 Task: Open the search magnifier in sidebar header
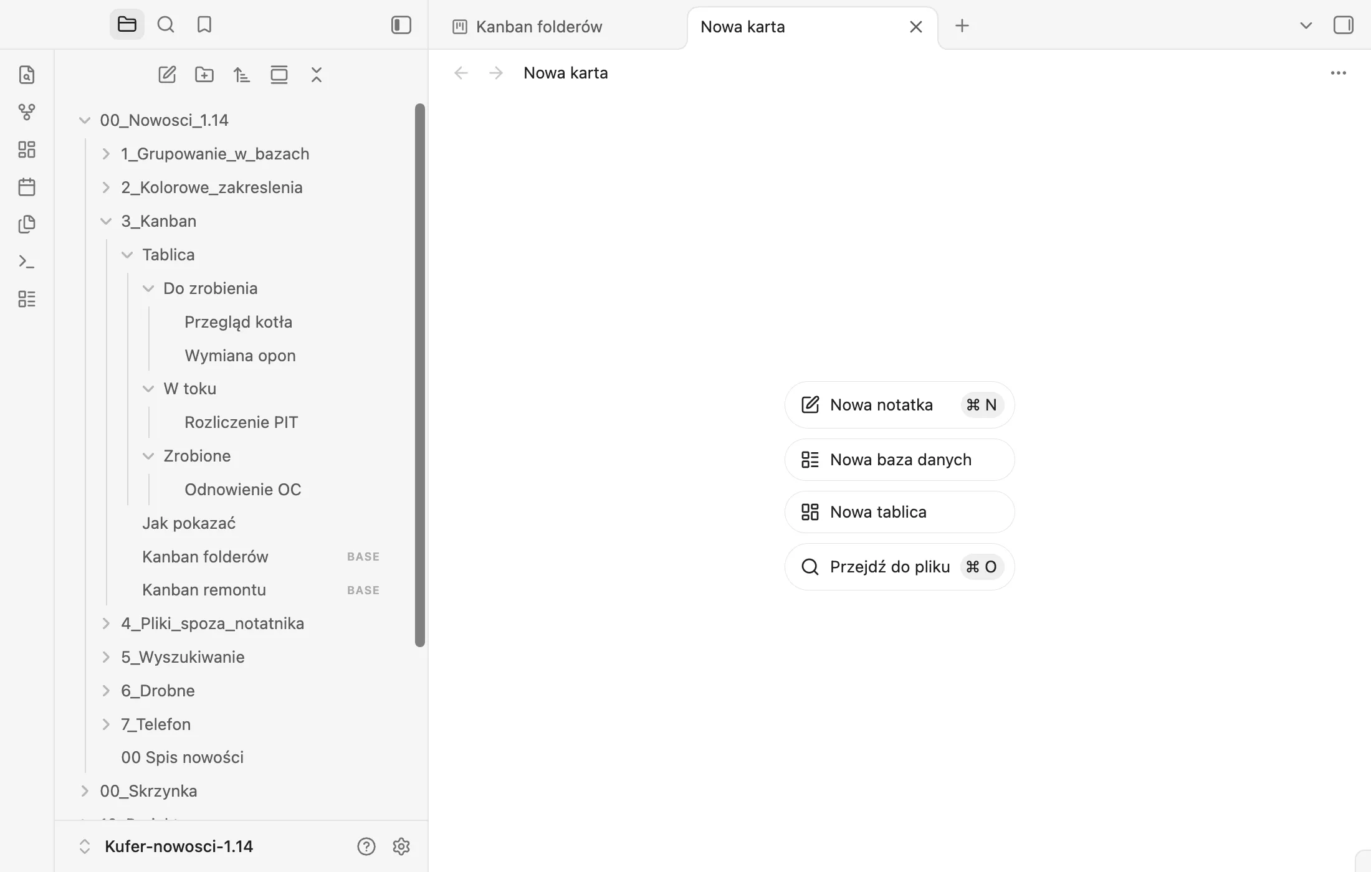point(166,25)
